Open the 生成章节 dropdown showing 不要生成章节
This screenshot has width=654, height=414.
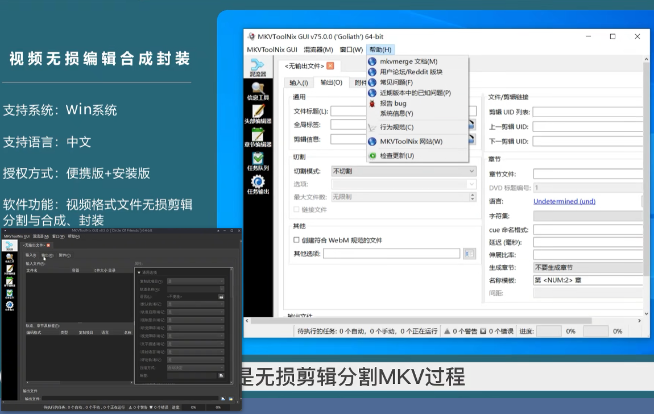tap(588, 267)
